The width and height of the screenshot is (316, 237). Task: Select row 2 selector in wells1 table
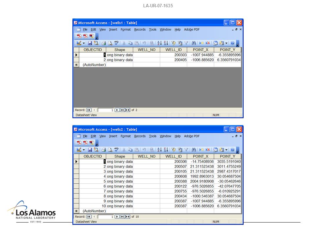point(76,60)
